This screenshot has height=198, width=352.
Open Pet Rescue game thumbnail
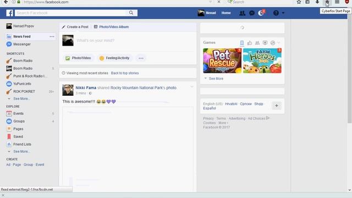pyautogui.click(x=222, y=61)
